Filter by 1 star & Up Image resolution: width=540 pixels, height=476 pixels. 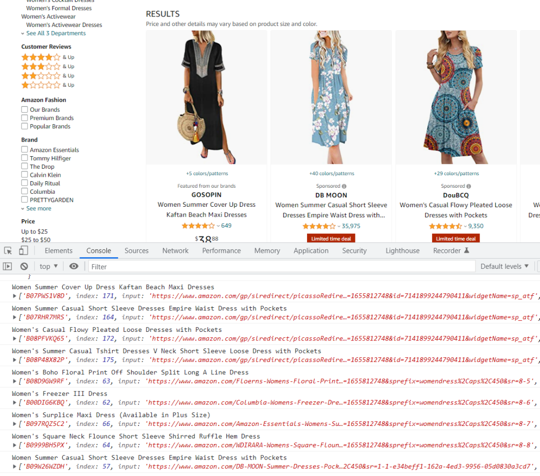pos(47,85)
